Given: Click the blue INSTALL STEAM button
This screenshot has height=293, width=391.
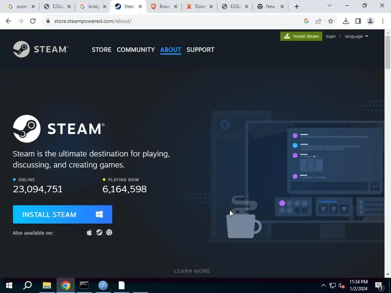Looking at the screenshot, I should click(x=63, y=214).
